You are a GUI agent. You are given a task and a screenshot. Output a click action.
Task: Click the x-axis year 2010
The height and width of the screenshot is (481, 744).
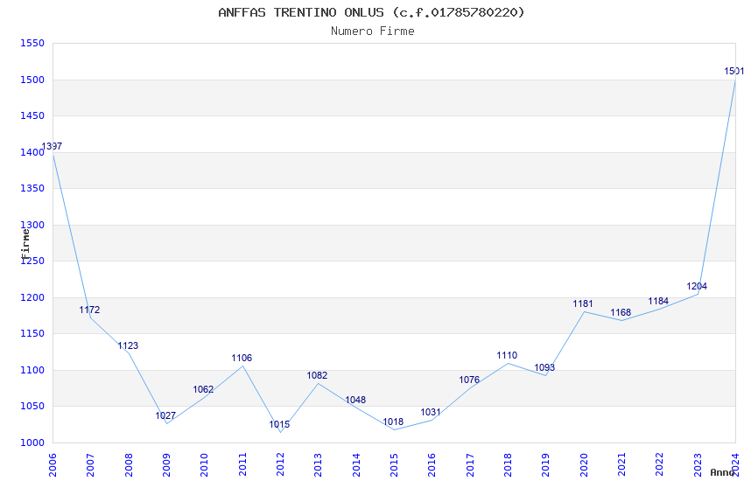[205, 465]
